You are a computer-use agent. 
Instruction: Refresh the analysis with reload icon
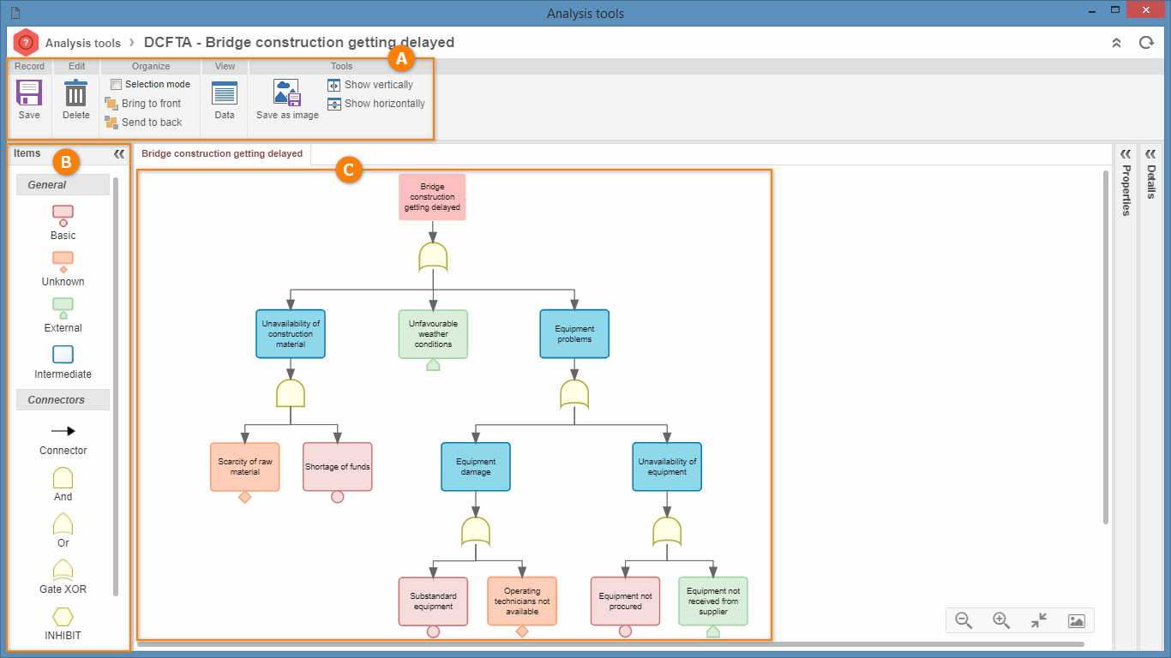pos(1146,42)
